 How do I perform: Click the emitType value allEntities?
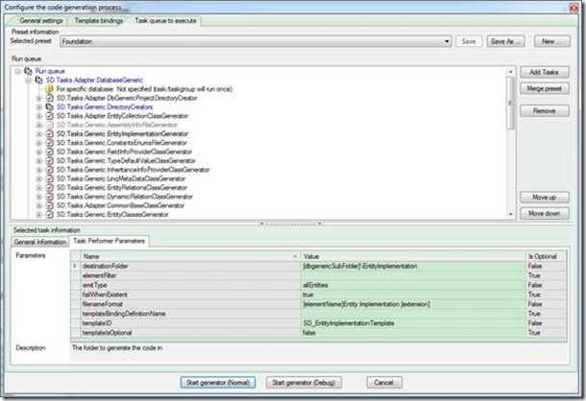point(316,285)
